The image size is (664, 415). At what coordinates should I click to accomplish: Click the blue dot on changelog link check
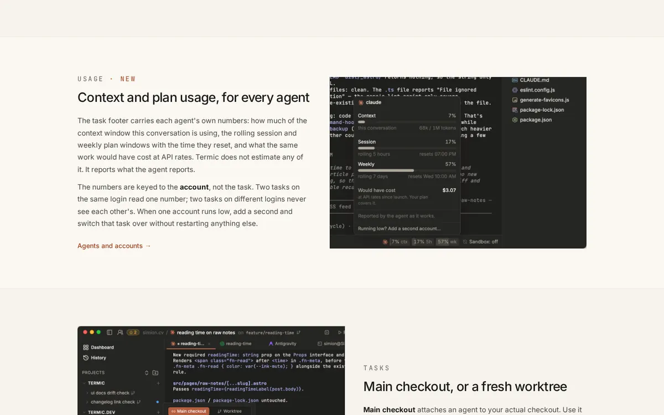pyautogui.click(x=158, y=402)
